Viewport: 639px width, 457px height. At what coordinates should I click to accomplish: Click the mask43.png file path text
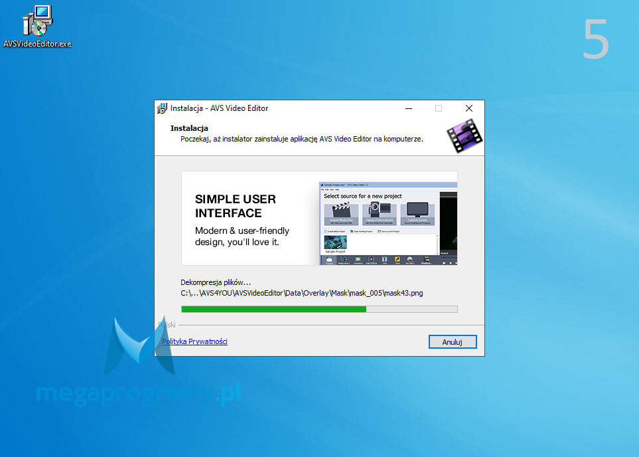(x=301, y=293)
